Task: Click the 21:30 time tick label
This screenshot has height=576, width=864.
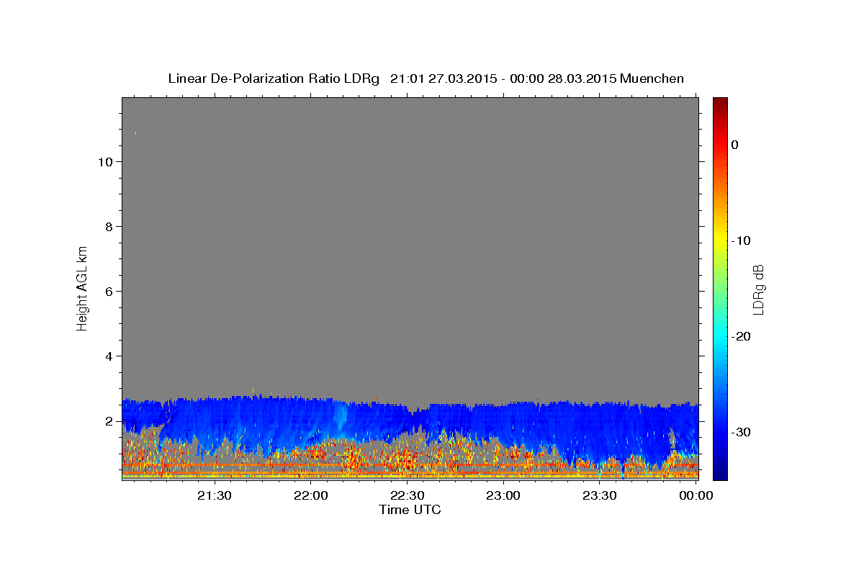Action: coord(215,495)
